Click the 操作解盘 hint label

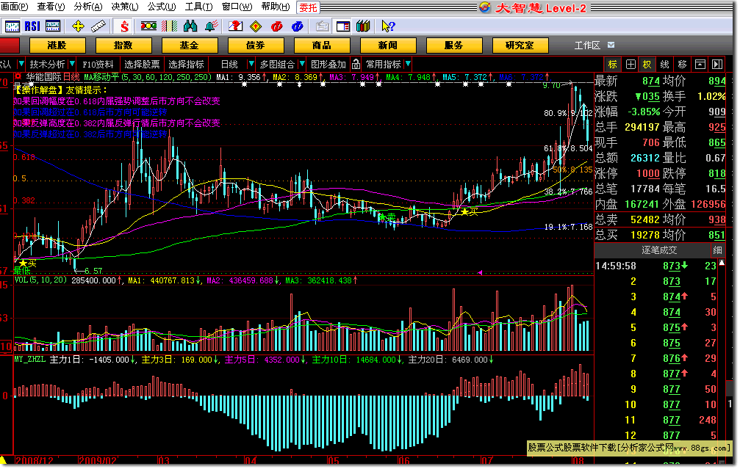click(39, 90)
